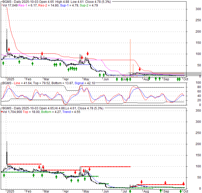202x193 pixels.
Task: Select the green up arrow below Jul on bottom chart
Action: click(x=130, y=191)
